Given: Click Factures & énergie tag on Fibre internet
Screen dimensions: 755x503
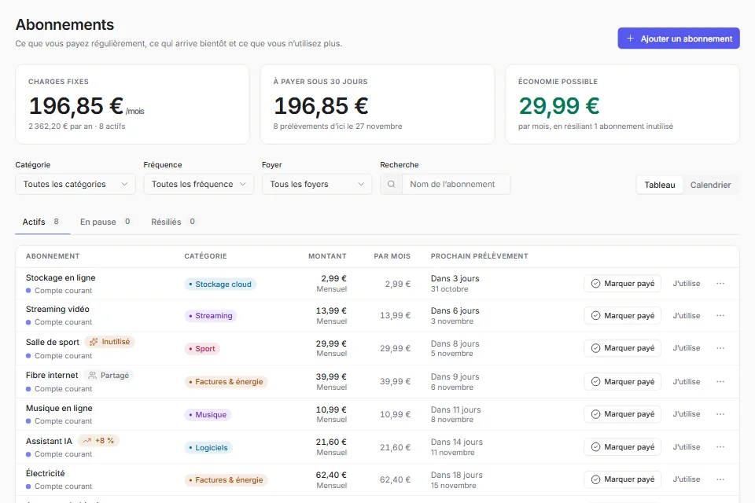Looking at the screenshot, I should tap(226, 382).
